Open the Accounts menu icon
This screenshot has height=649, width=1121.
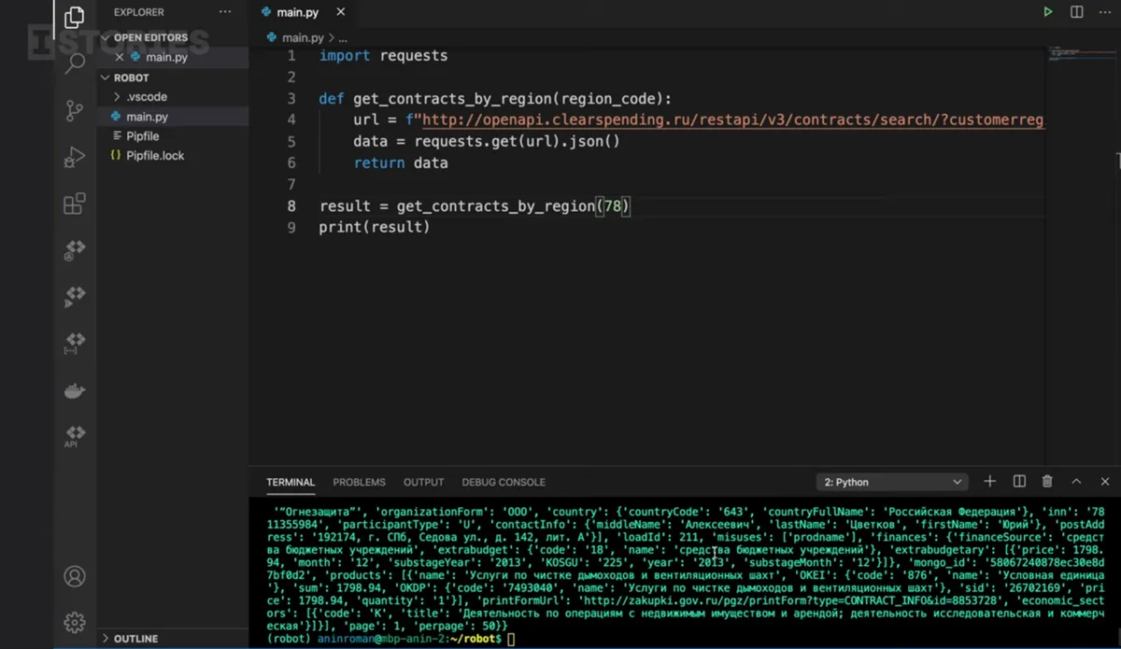click(x=75, y=576)
